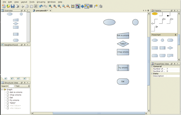Select the Eat node on canvas

[123, 82]
